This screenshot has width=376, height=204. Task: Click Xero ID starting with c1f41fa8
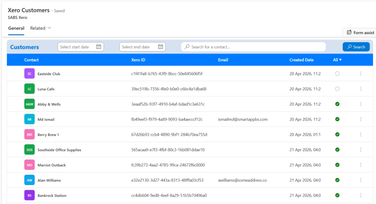click(167, 73)
